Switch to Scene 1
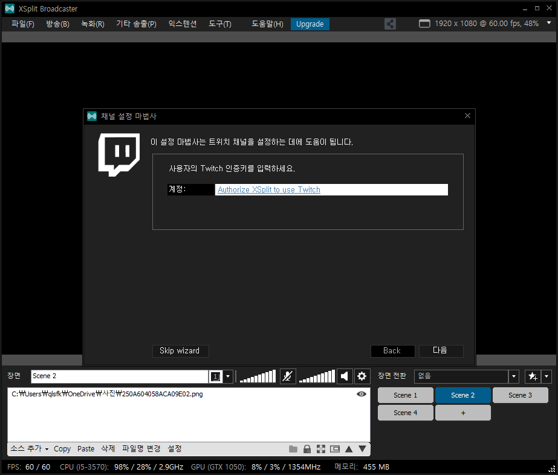The width and height of the screenshot is (558, 475). point(405,395)
